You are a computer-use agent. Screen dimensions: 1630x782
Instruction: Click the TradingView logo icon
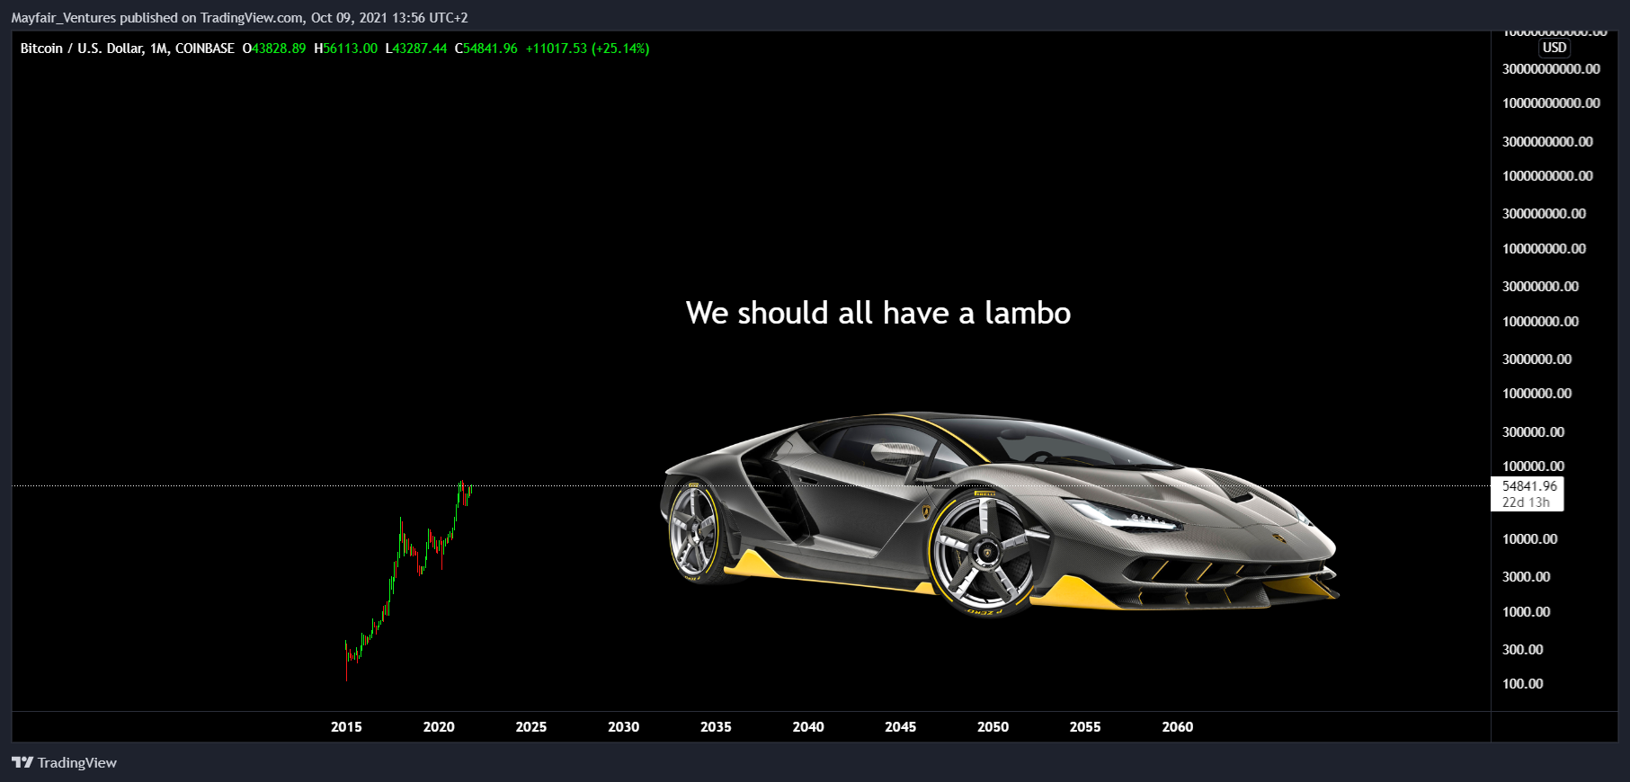pyautogui.click(x=22, y=762)
